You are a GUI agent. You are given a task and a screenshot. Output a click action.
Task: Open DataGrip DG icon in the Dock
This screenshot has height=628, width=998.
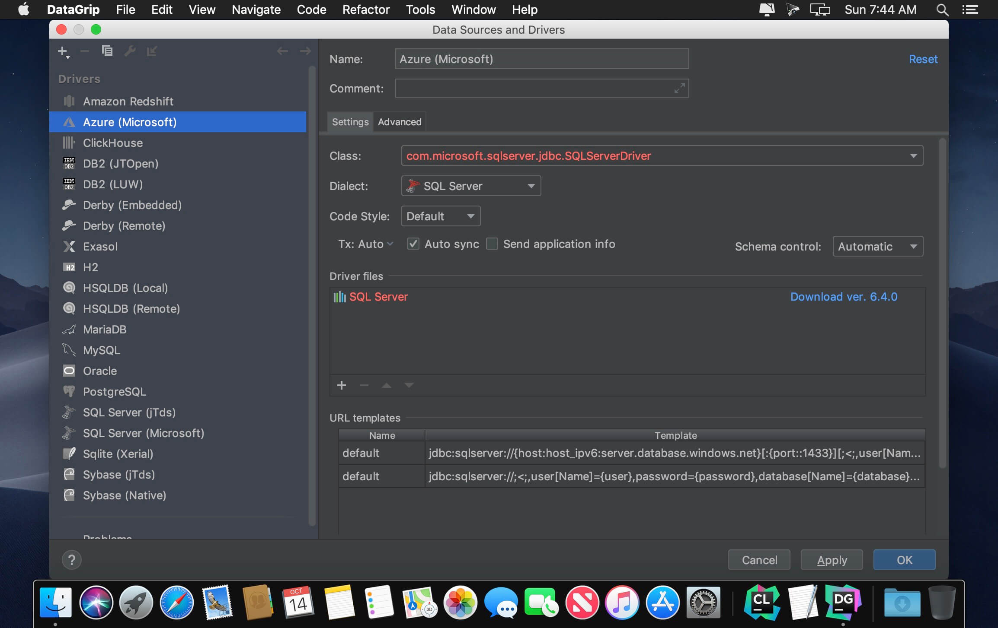[x=843, y=602]
